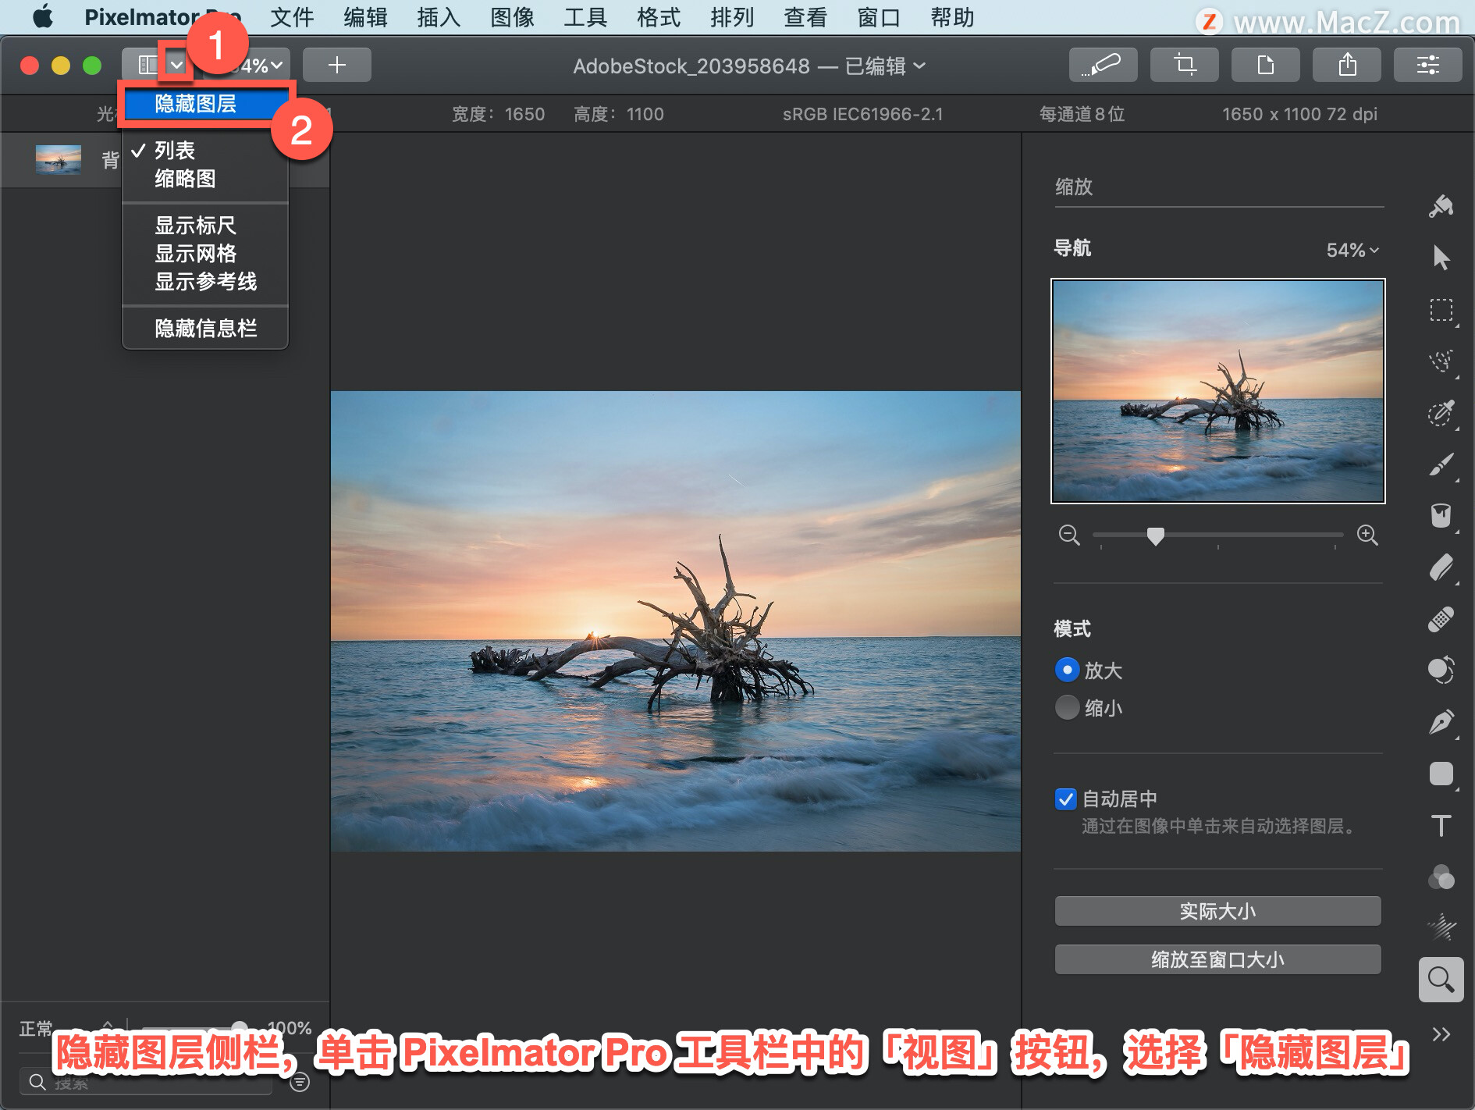Select the Pen tool icon
Screen dimensions: 1475x1110
[1441, 722]
